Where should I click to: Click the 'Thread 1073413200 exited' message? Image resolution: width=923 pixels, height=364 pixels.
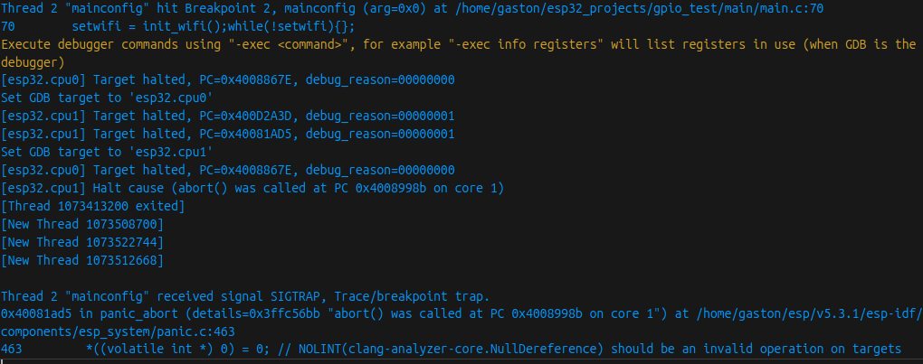pos(93,206)
